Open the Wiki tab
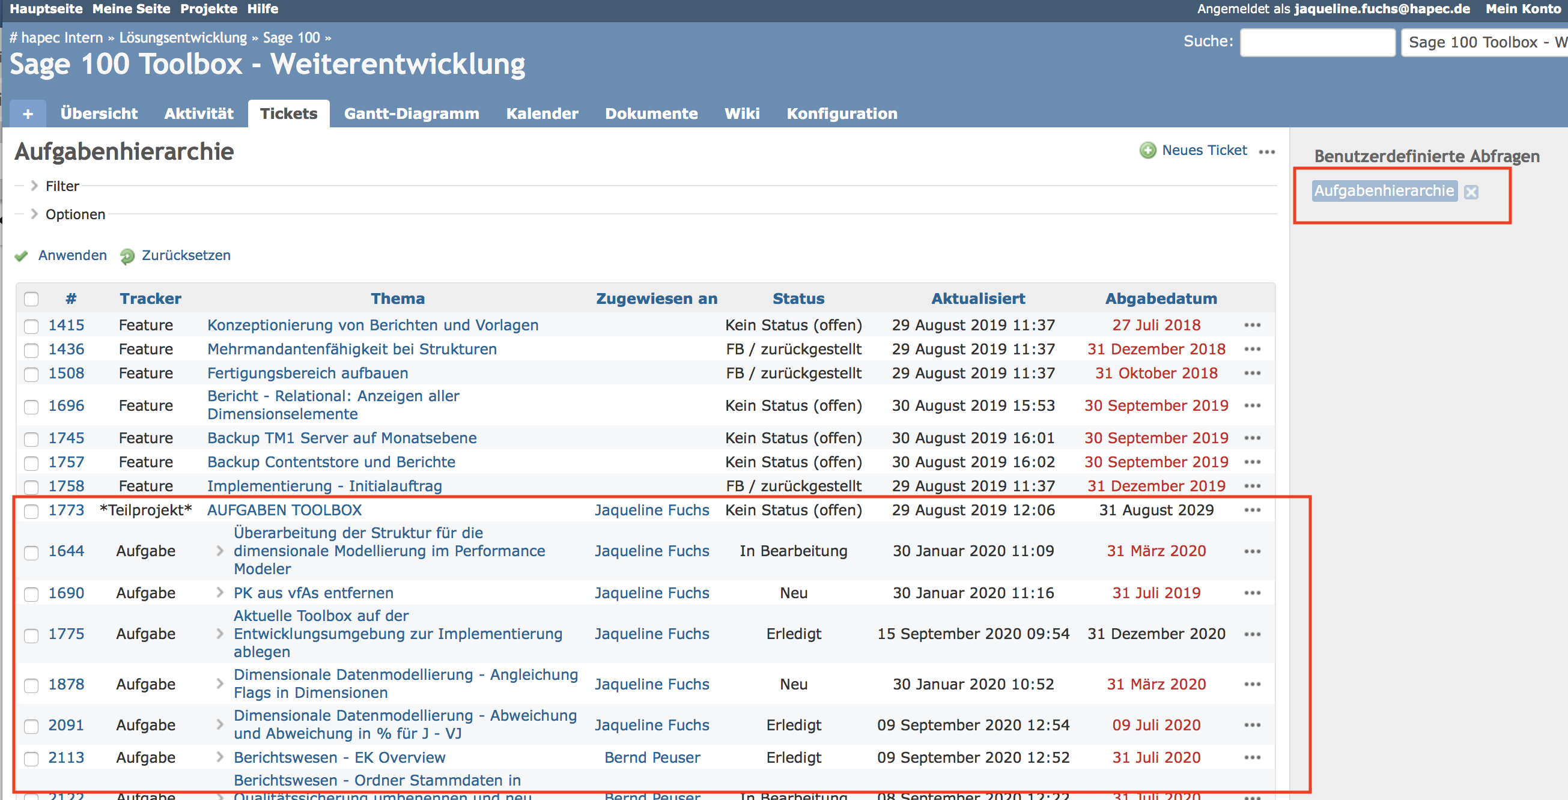The width and height of the screenshot is (1568, 800). (x=741, y=114)
